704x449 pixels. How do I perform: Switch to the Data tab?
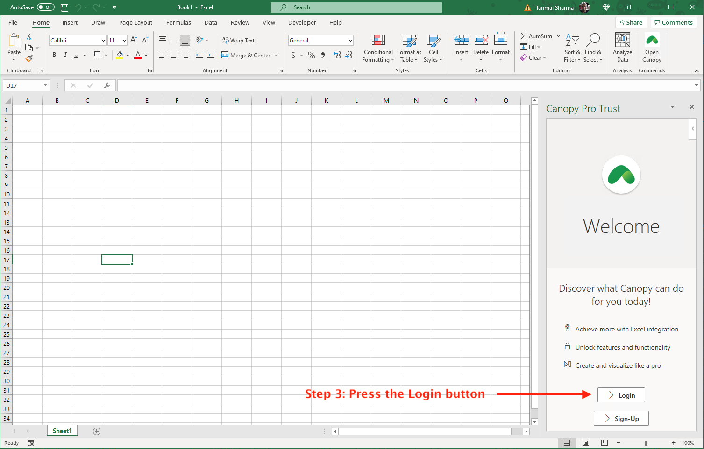211,22
